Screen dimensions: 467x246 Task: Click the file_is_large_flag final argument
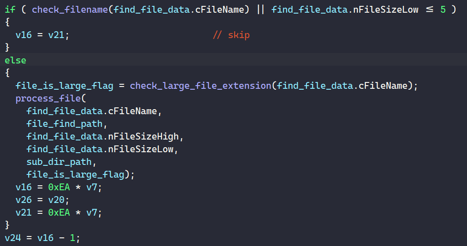pyautogui.click(x=75, y=174)
